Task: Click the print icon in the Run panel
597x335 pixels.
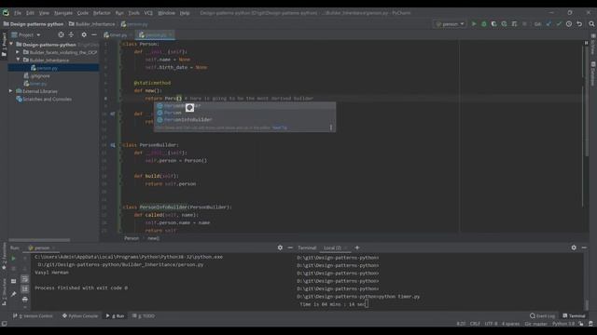Action: [25, 300]
